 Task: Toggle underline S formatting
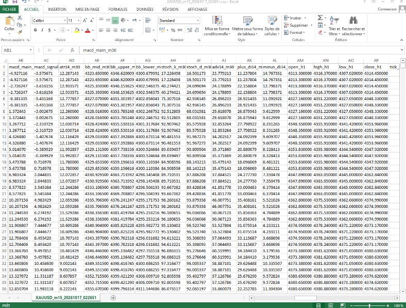[x=49, y=30]
